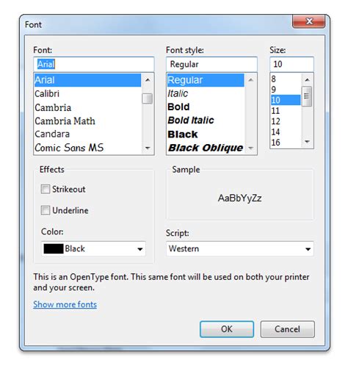
Task: Click the black color swatch
Action: click(54, 248)
